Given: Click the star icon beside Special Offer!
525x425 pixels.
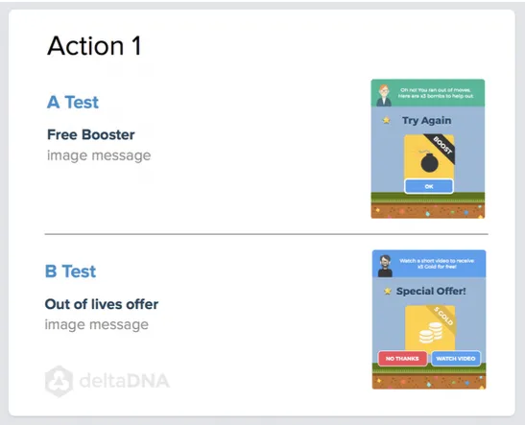Looking at the screenshot, I should pos(388,291).
